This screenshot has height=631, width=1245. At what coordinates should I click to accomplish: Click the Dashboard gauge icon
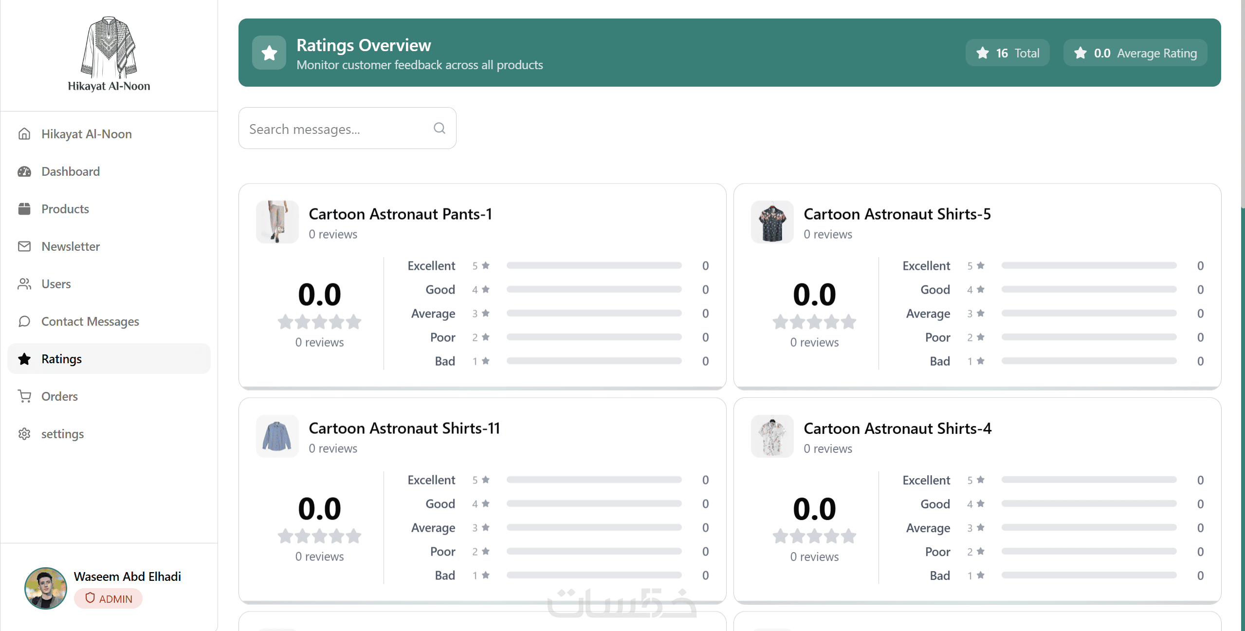(x=24, y=171)
